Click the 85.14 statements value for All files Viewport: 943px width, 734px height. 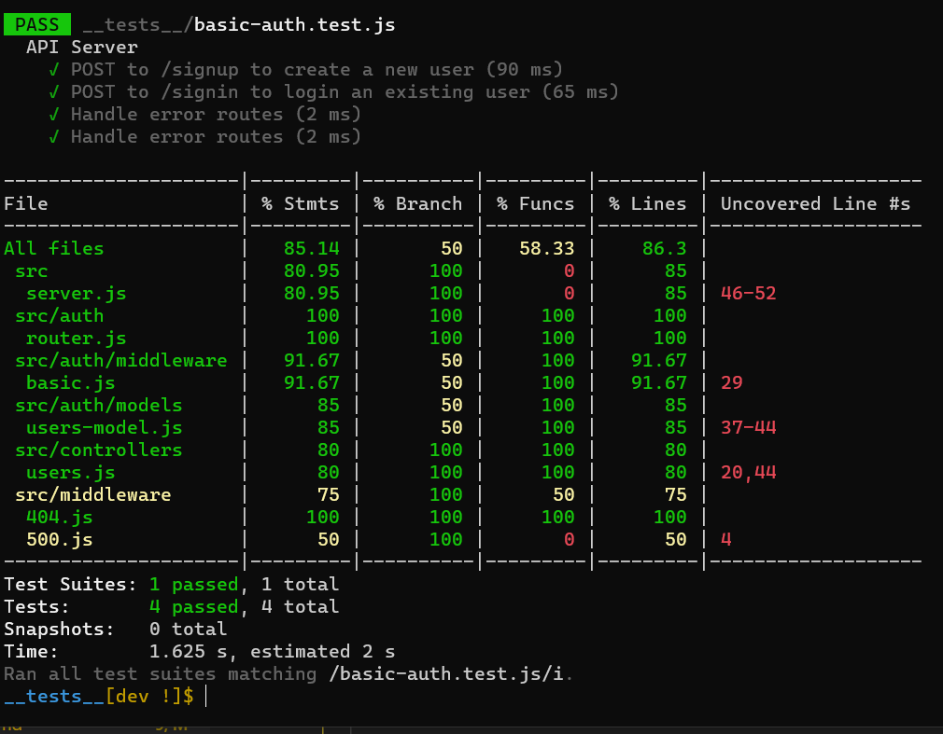[x=312, y=248]
